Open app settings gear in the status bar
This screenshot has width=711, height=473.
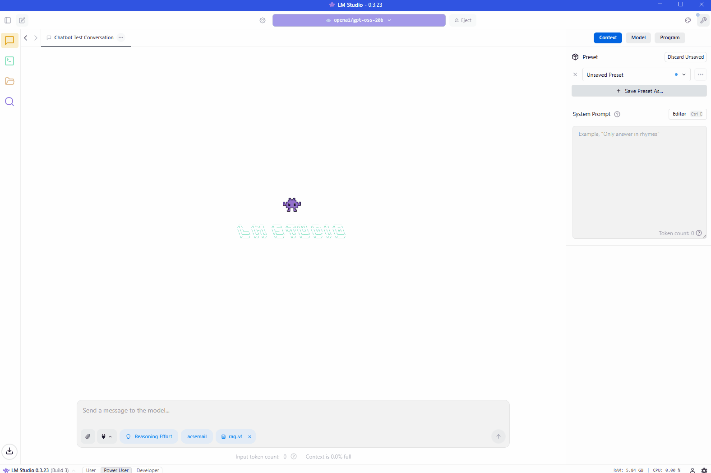704,470
